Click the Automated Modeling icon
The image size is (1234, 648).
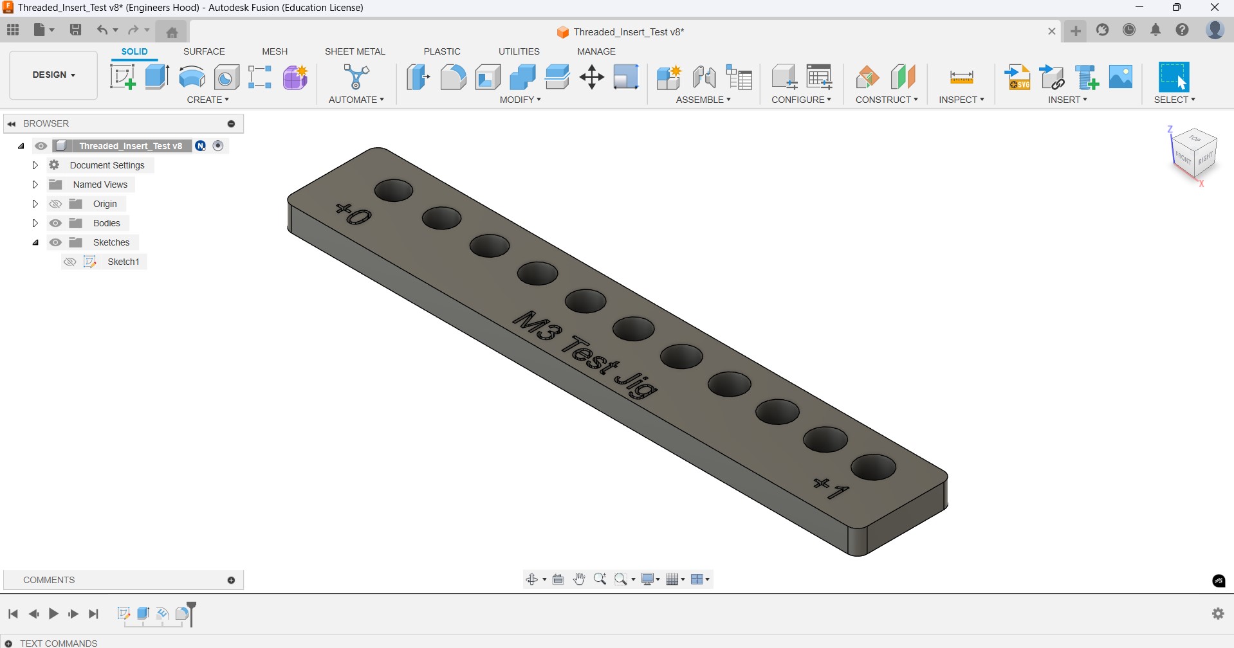point(356,77)
